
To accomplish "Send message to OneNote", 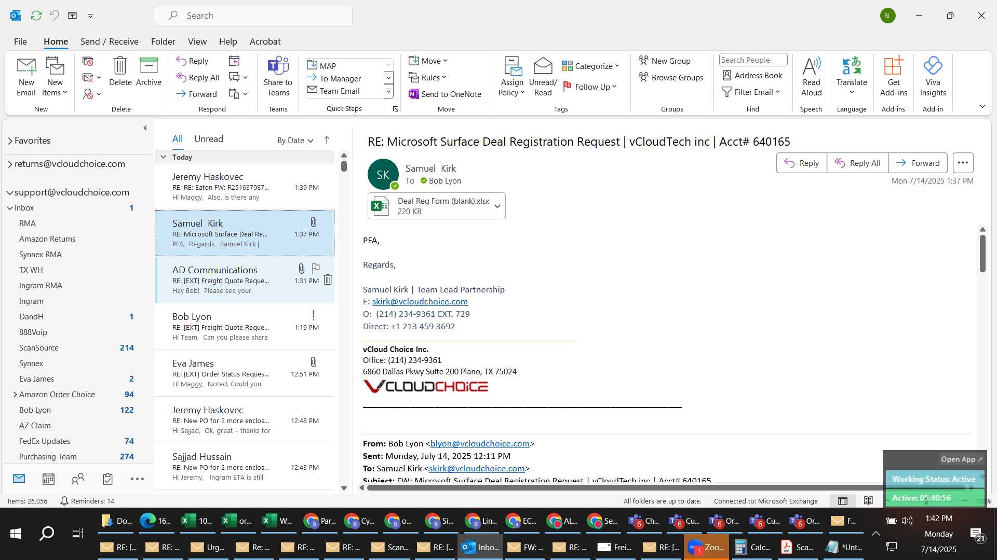I will [445, 94].
